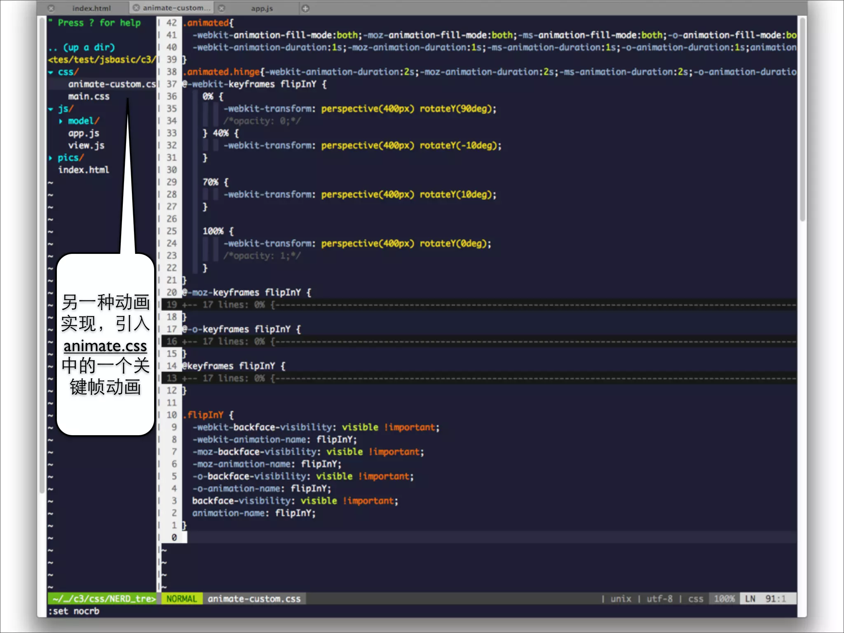This screenshot has width=844, height=633.
Task: Click the left sidebar scrollbar
Action: (x=42, y=256)
